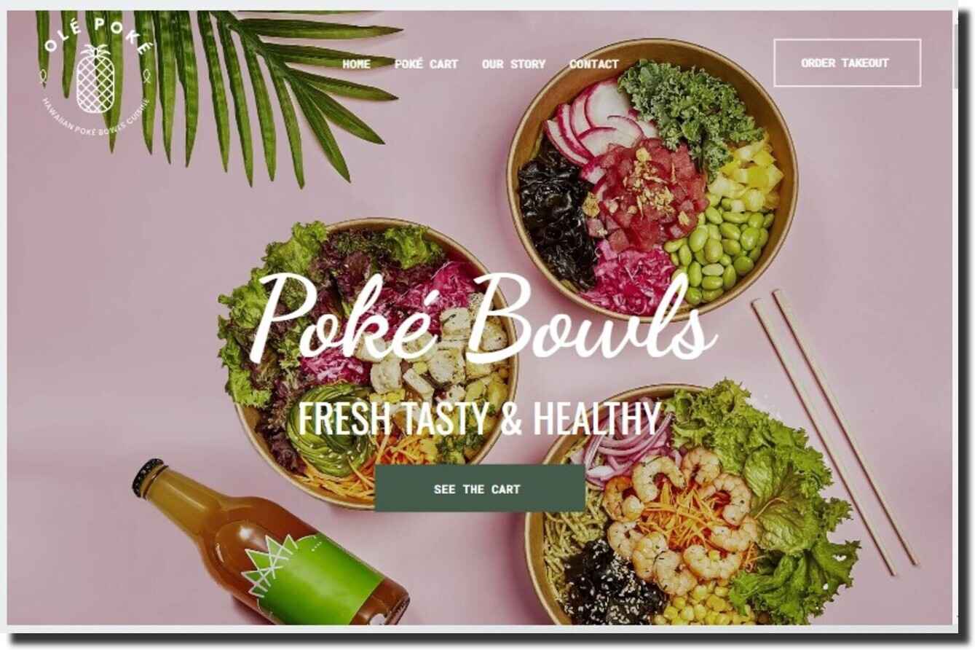
Task: Click the small fish icon right of pineapple
Action: pos(146,74)
